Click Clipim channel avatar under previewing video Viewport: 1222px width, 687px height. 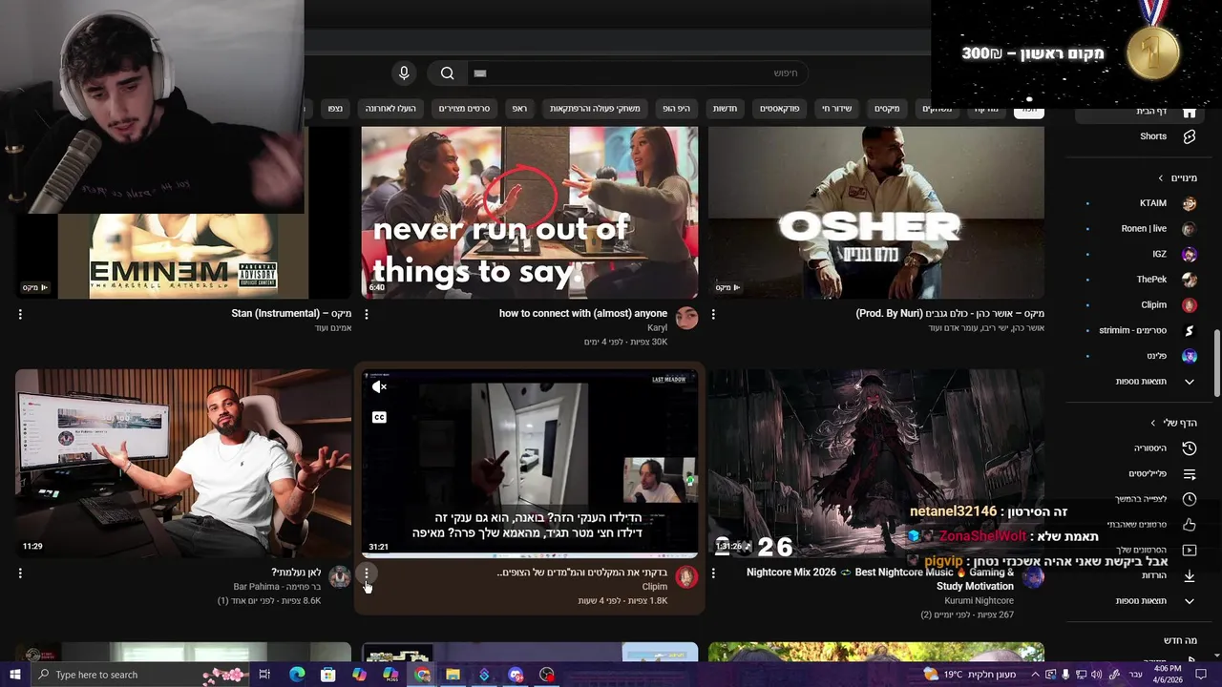pos(686,576)
